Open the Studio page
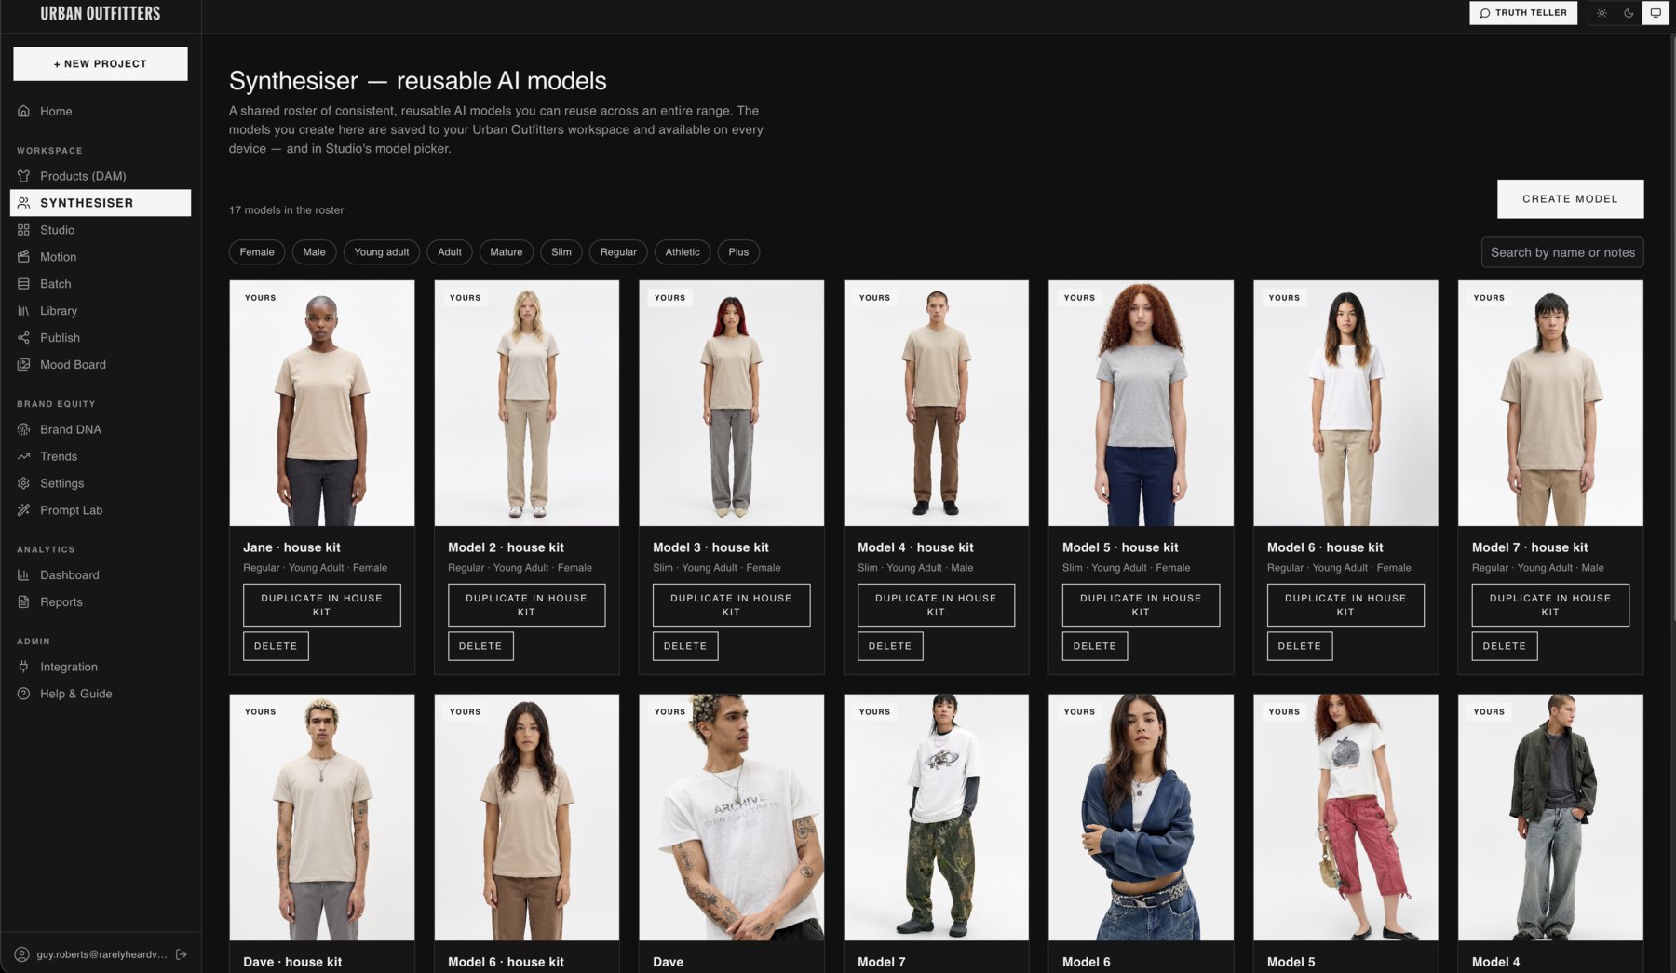 pyautogui.click(x=101, y=230)
